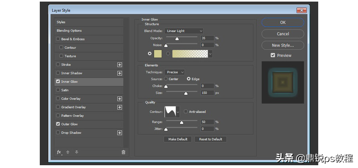
Task: Enable the Anti-aliased checkbox
Action: [186, 112]
